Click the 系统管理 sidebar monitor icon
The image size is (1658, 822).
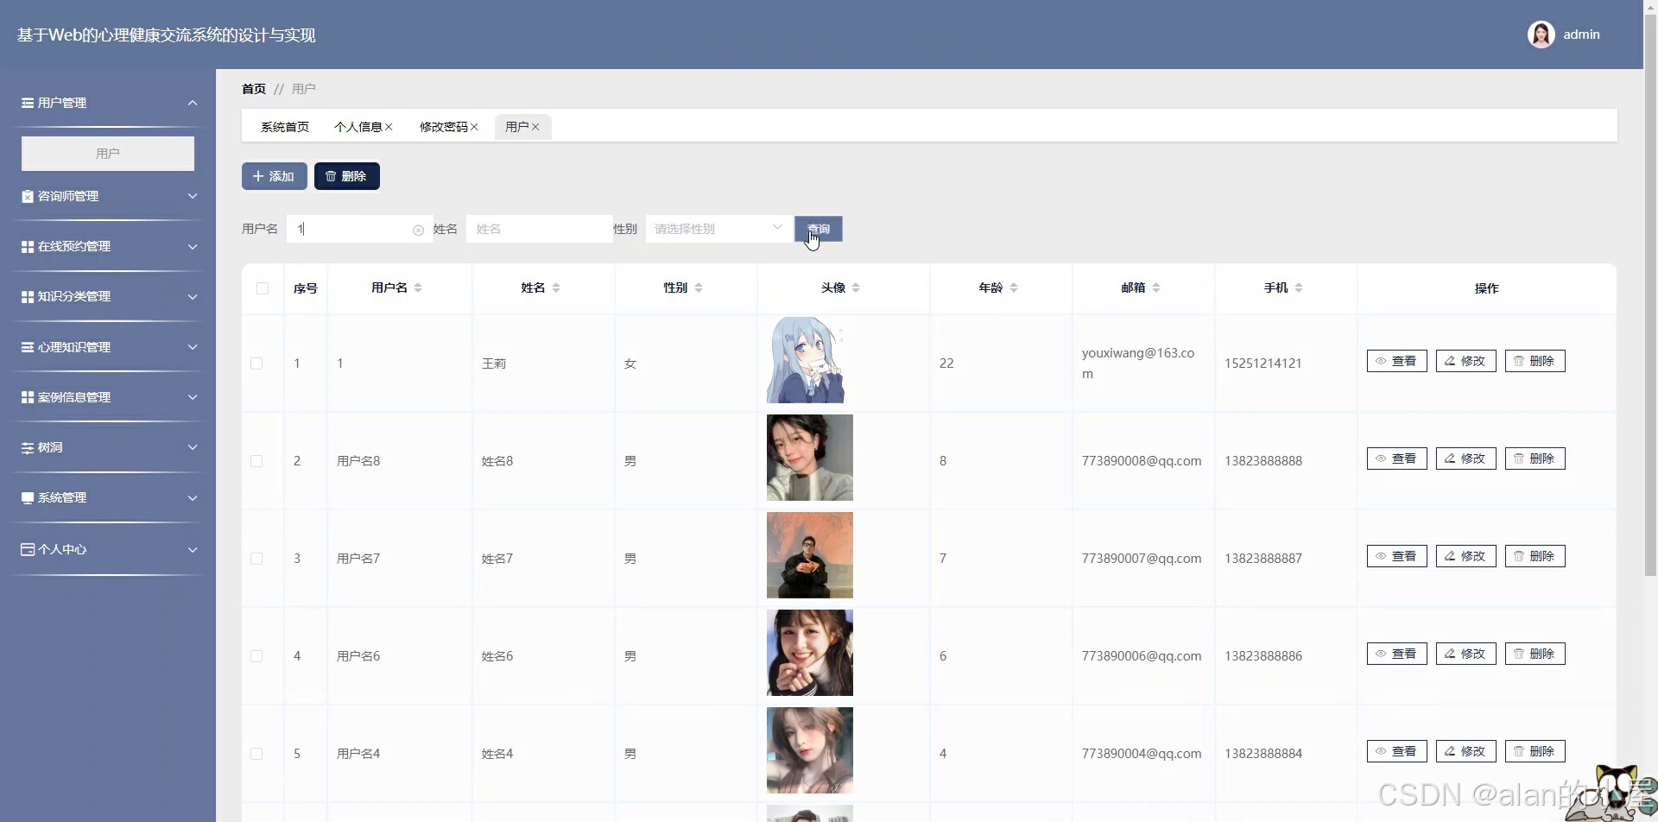[28, 497]
